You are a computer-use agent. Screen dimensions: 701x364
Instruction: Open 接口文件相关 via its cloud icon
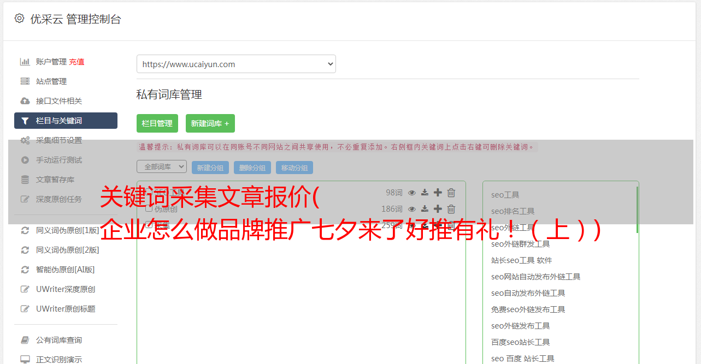[25, 101]
